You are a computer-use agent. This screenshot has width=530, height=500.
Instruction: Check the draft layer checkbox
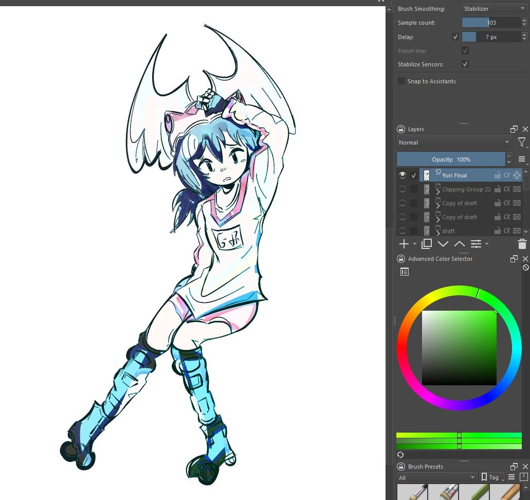point(414,231)
